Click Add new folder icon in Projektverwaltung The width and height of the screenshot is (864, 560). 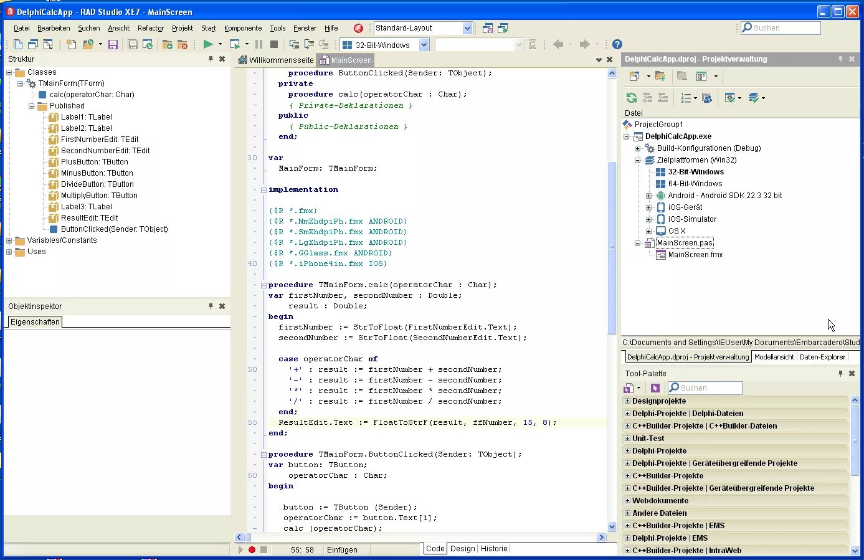pyautogui.click(x=660, y=76)
